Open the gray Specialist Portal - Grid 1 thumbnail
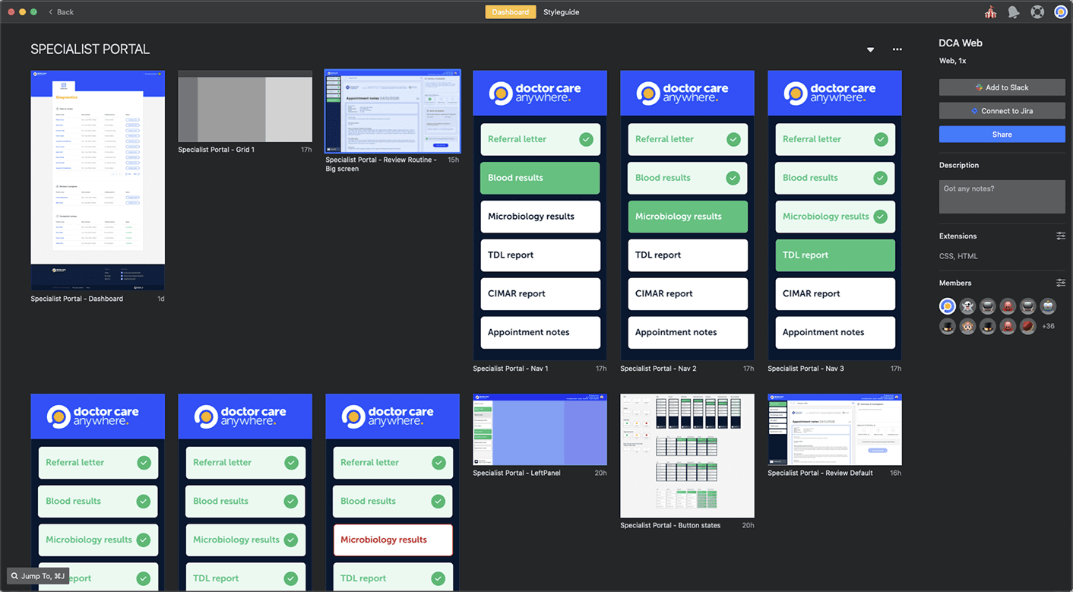Viewport: 1073px width, 592px height. 245,106
